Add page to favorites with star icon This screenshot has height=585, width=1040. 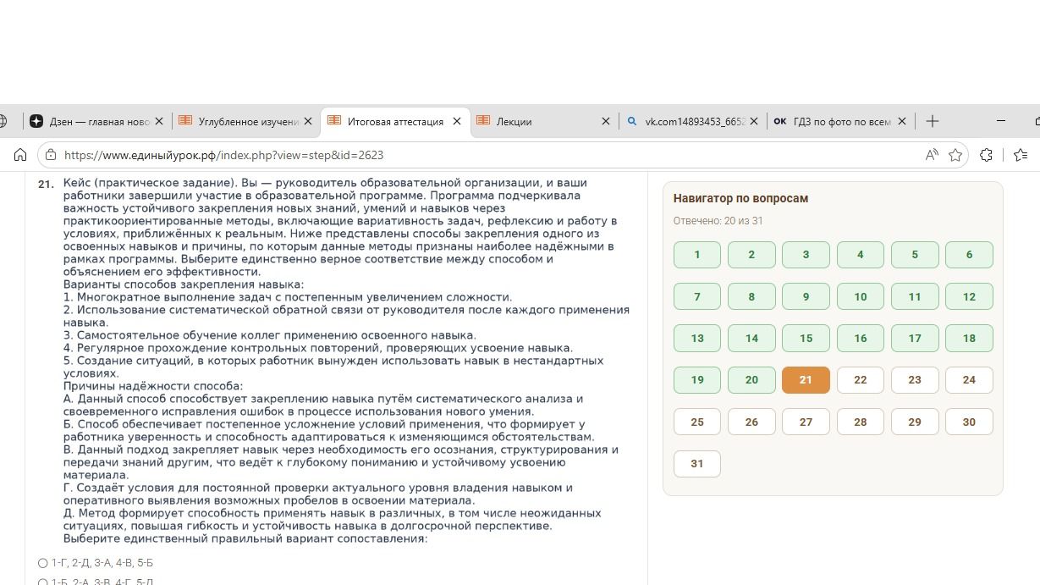(955, 155)
